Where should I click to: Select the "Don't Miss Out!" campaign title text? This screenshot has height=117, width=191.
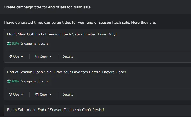62,34
